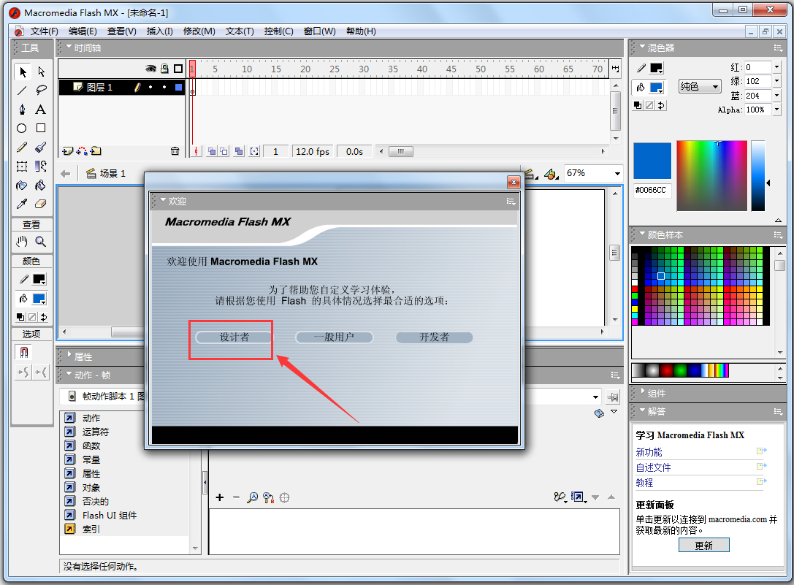
Task: Select the Lasso tool
Action: point(41,91)
